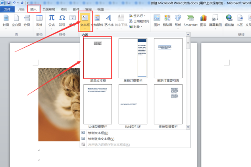Undo the last action in quick access toolbar
This screenshot has height=167, width=251.
(x=14, y=3)
